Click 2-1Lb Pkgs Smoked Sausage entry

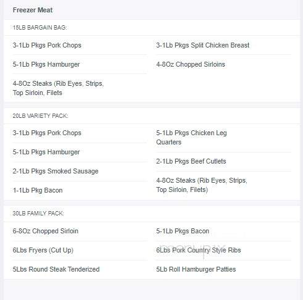click(56, 171)
